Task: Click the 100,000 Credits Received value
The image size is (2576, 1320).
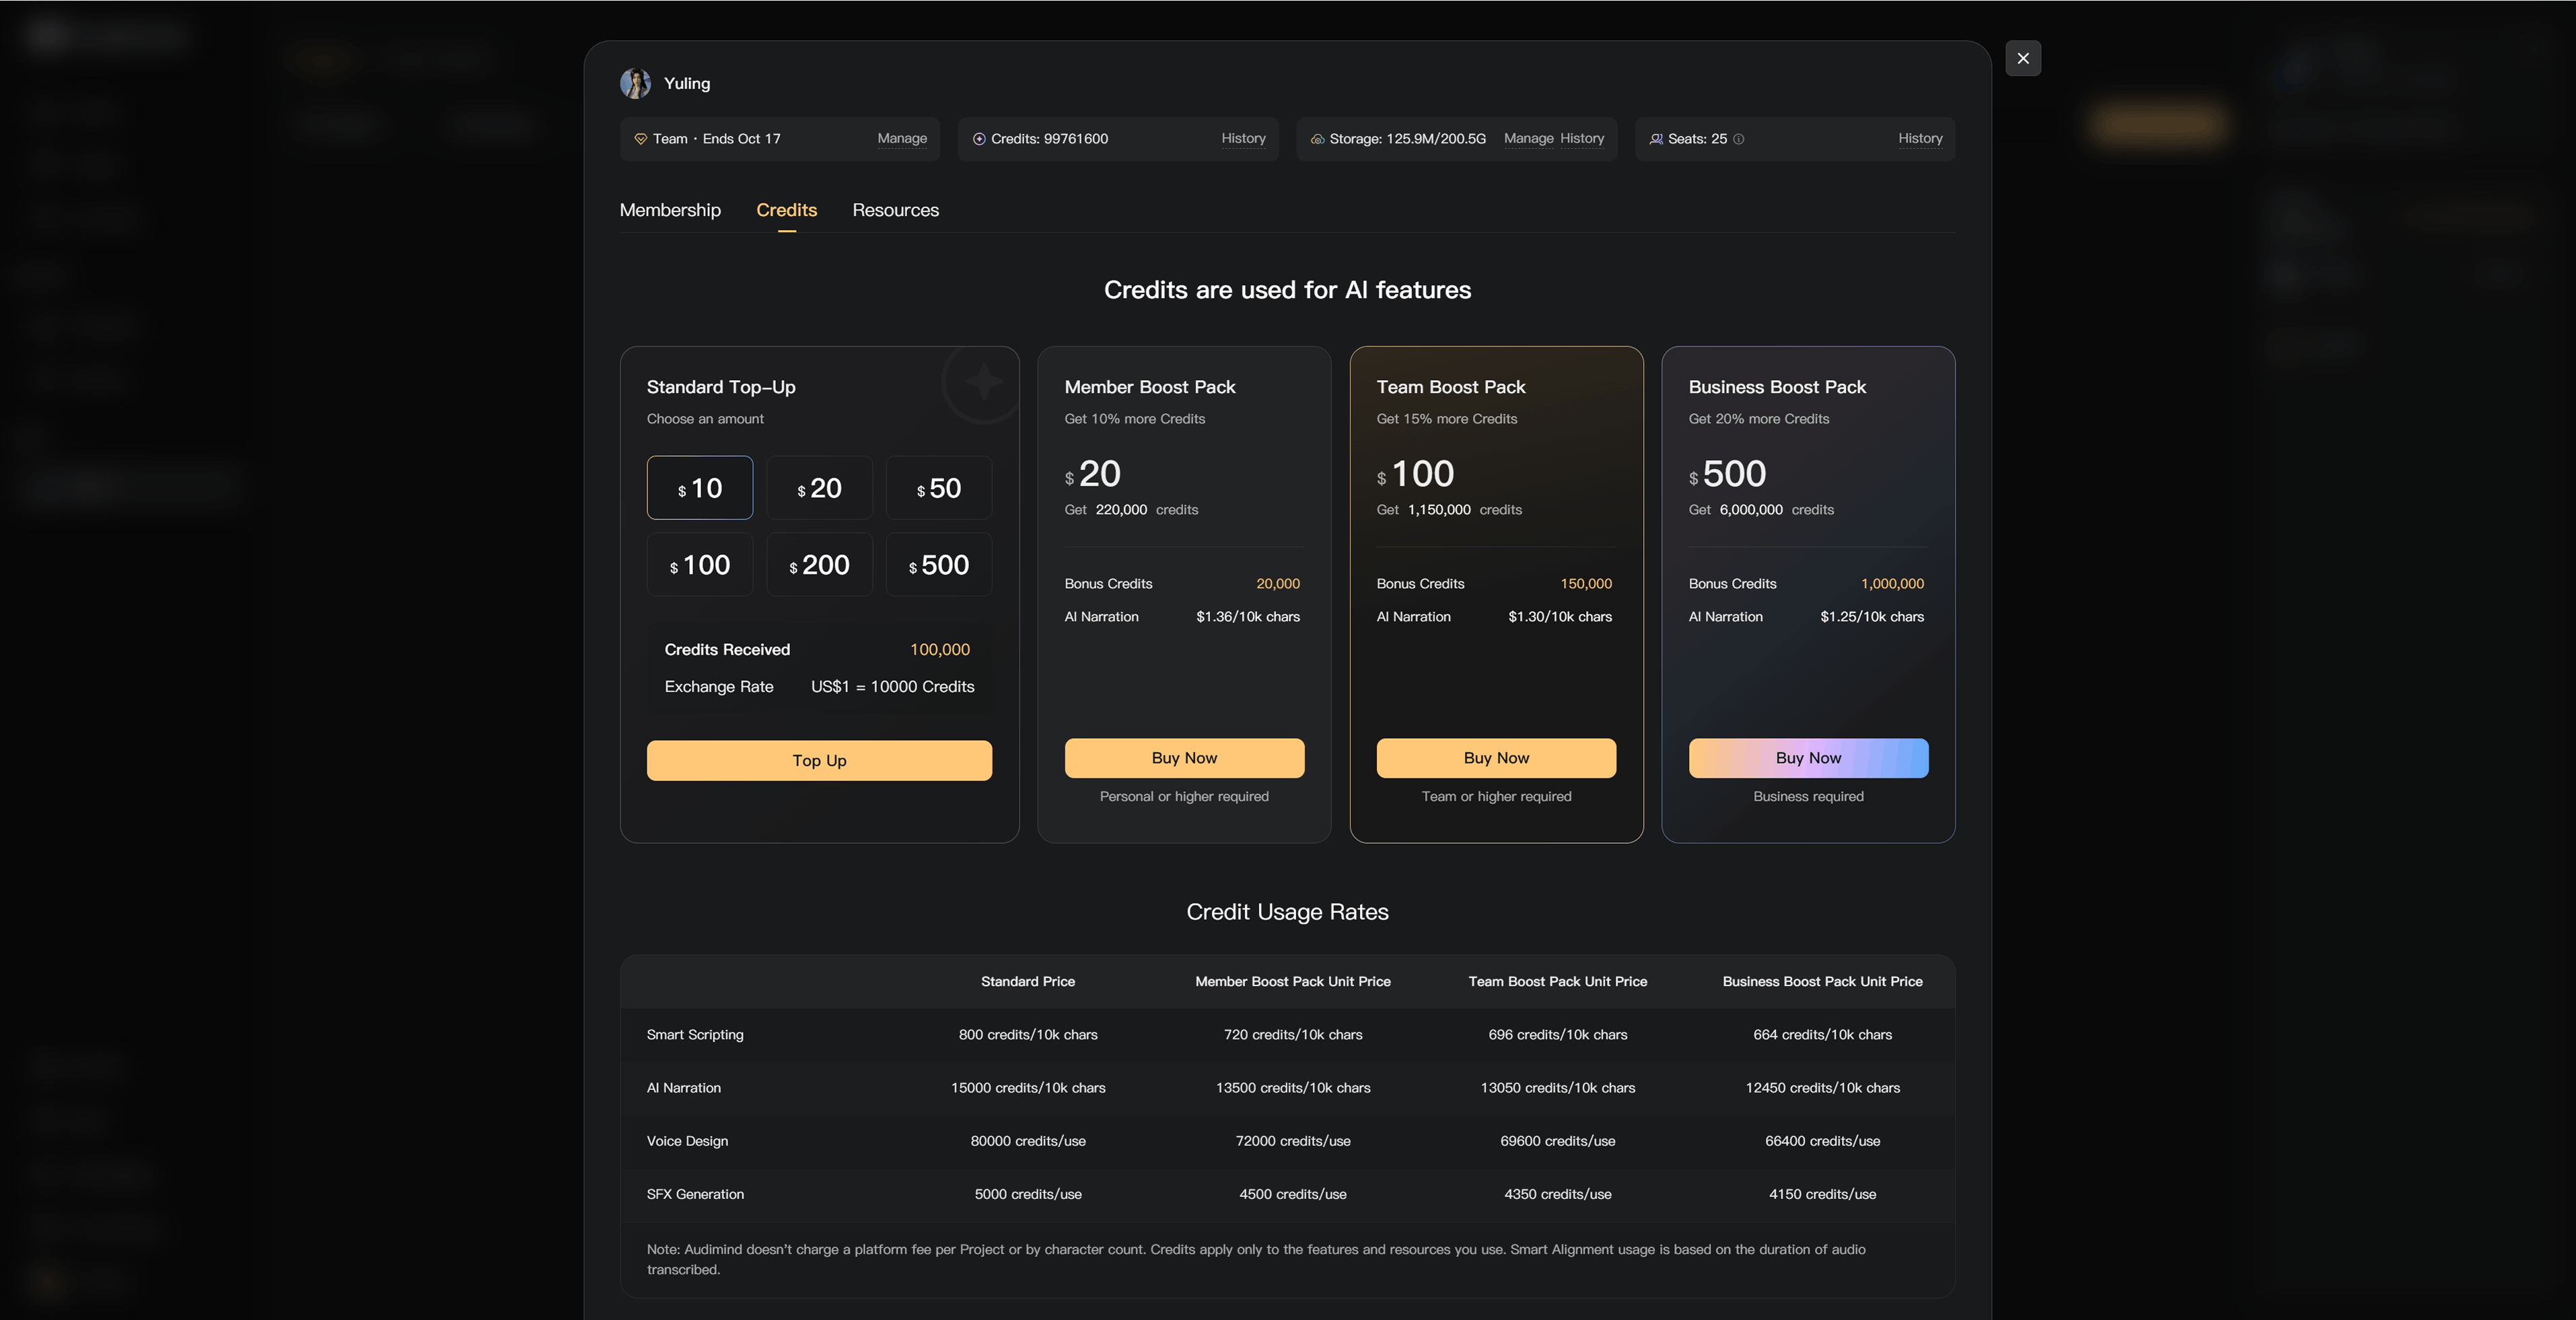Action: tap(939, 650)
